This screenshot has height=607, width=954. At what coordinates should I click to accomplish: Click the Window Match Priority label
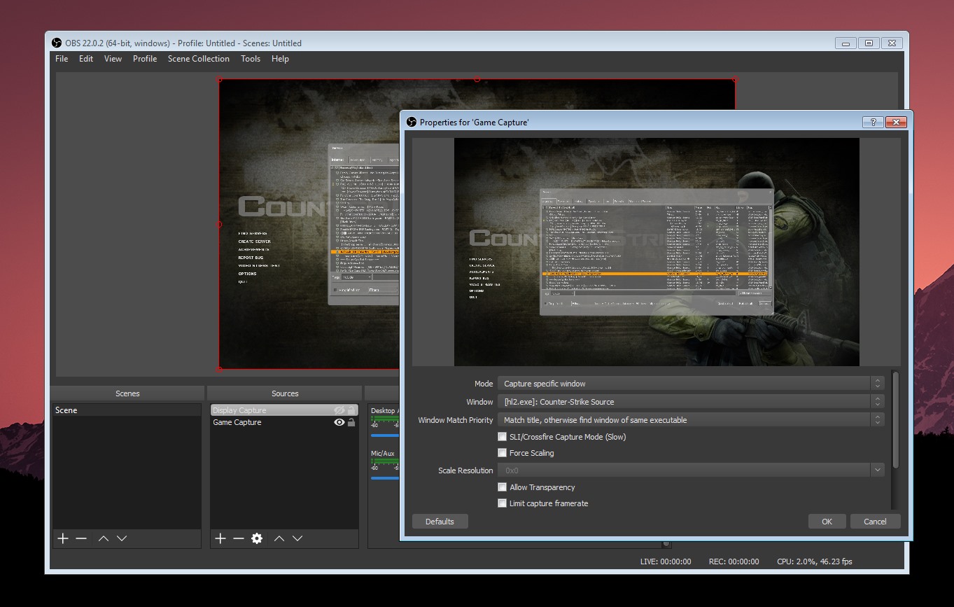click(x=456, y=420)
